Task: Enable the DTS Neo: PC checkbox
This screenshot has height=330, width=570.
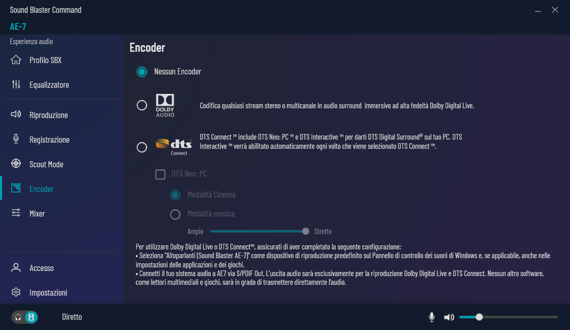Action: click(x=160, y=174)
